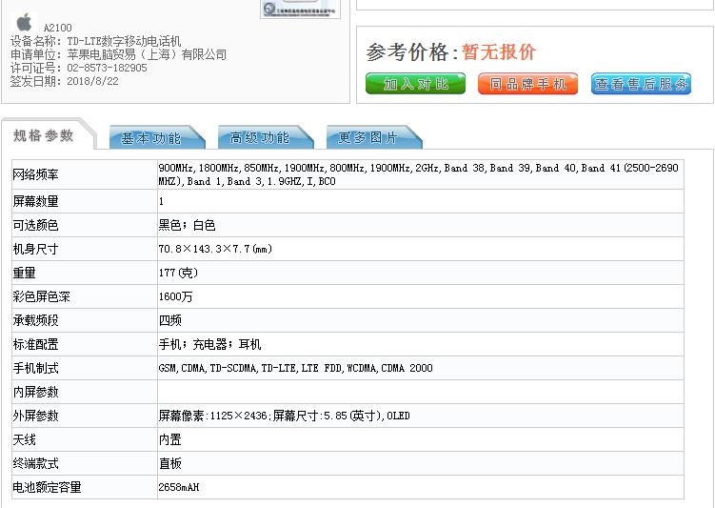Select the 规格参数 tab
Viewport: 715px width, 508px height.
tap(44, 135)
